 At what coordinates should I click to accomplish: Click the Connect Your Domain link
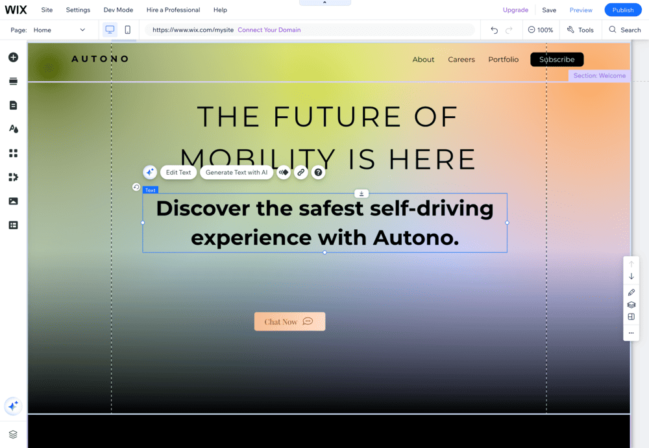coord(269,30)
